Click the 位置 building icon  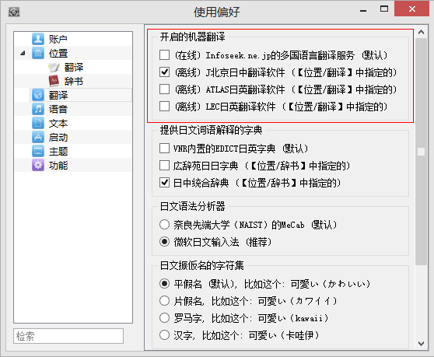click(38, 53)
